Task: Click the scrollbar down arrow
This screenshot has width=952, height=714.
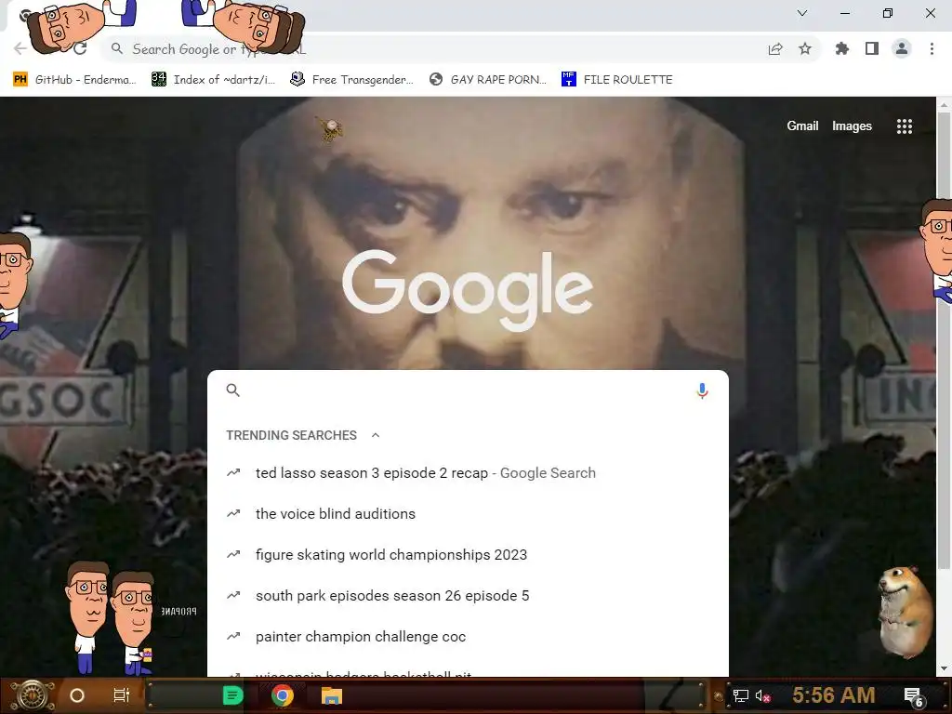Action: 944,668
